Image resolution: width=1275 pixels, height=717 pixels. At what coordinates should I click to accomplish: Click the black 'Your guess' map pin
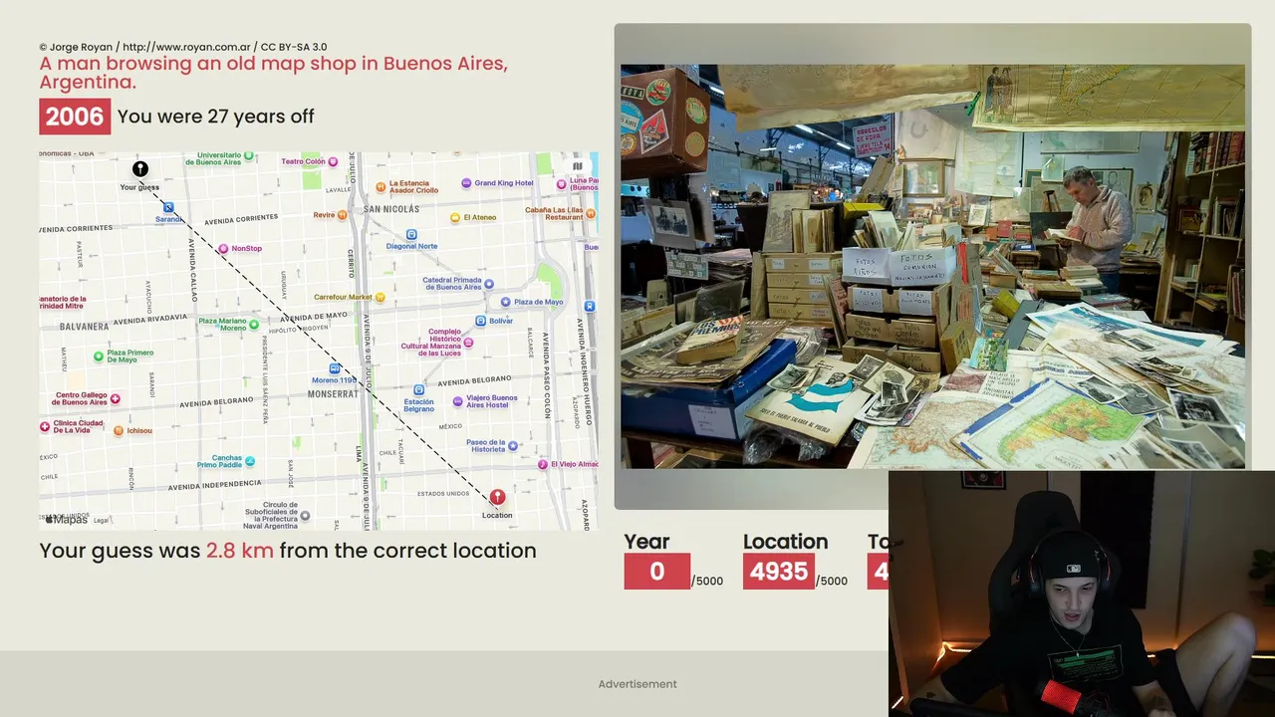click(x=140, y=169)
